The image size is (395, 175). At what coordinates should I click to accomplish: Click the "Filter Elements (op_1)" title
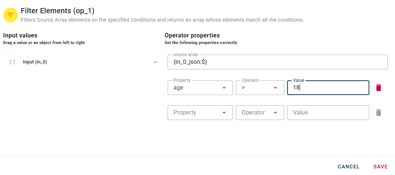58,11
